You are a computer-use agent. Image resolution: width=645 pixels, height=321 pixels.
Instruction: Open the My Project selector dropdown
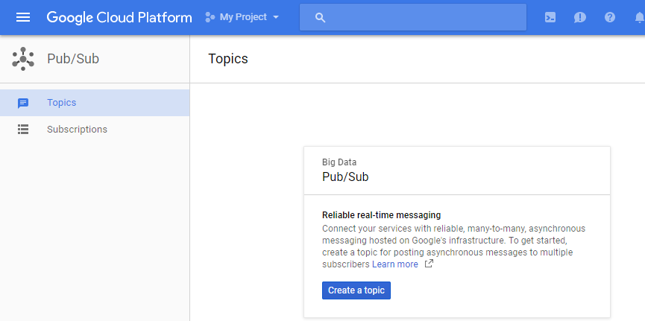(x=242, y=17)
